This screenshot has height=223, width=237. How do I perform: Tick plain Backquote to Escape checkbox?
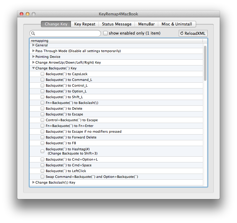pyautogui.click(x=42, y=114)
